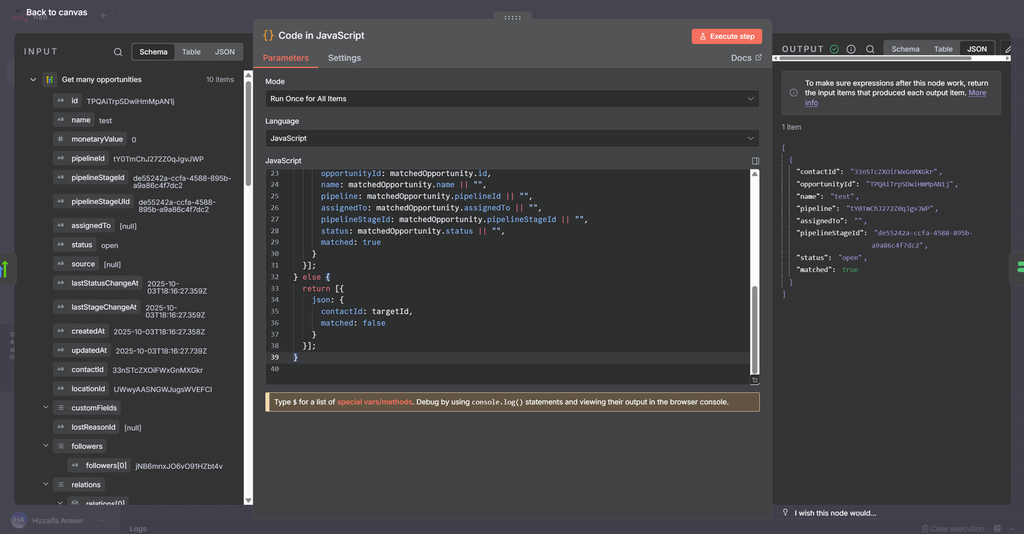
Task: Click the drag handle above the node panel
Action: pos(513,17)
